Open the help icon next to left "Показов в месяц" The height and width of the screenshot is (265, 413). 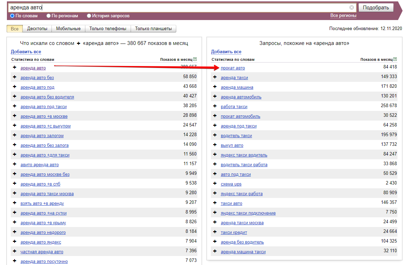pos(195,59)
